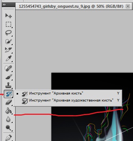This screenshot has width=133, height=141.
Task: Click the History Brush tool button
Action: [8, 94]
